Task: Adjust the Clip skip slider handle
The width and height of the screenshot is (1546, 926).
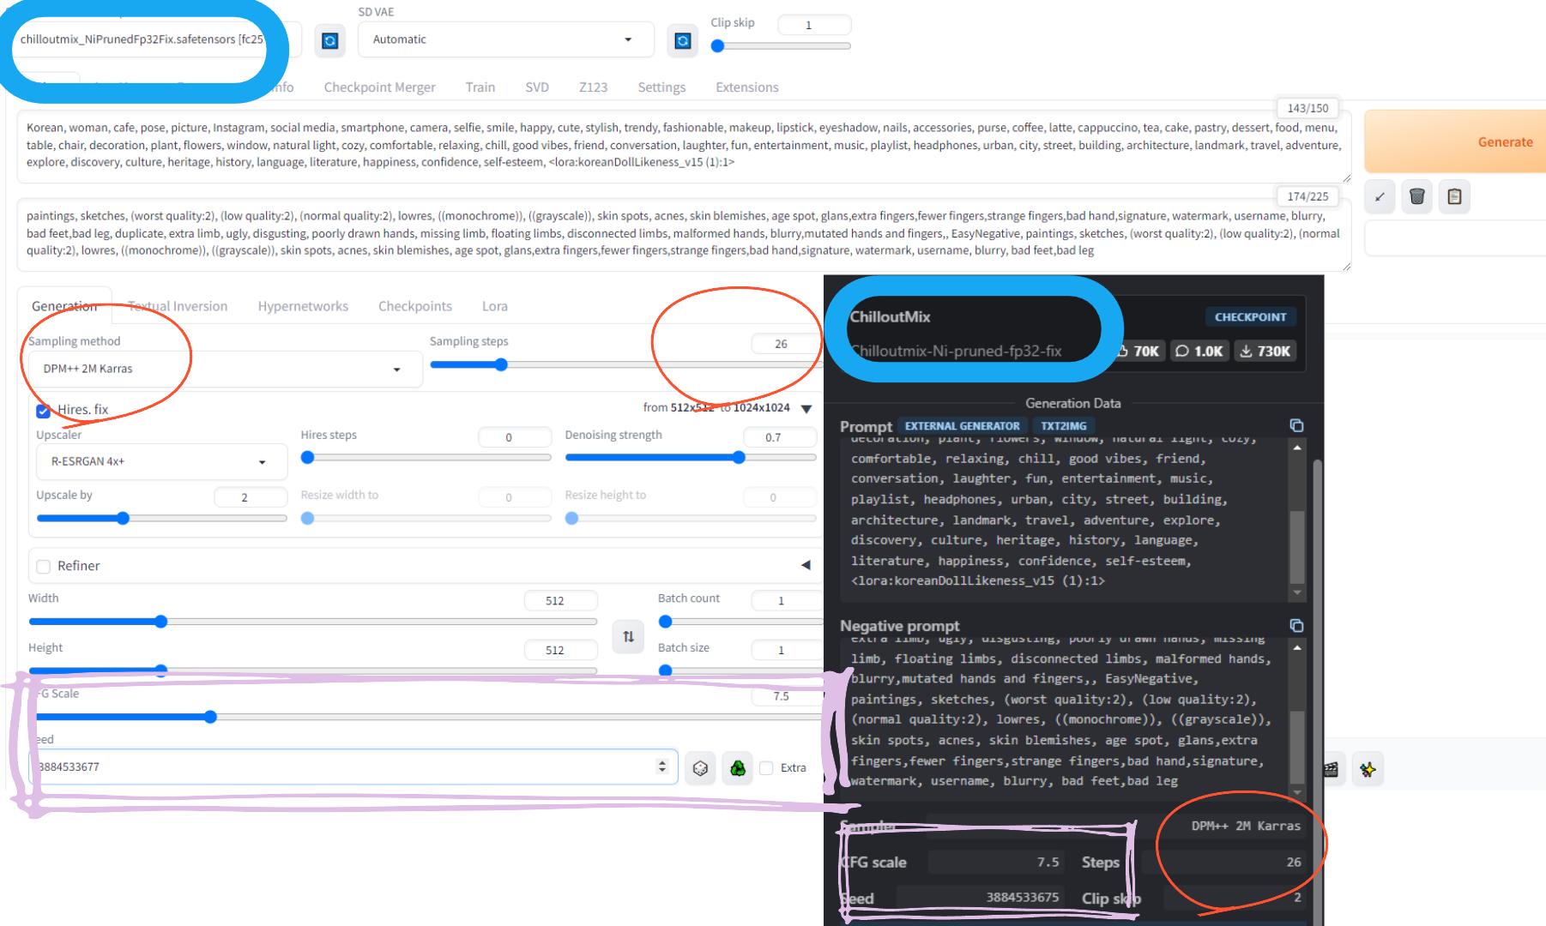Action: [x=718, y=46]
